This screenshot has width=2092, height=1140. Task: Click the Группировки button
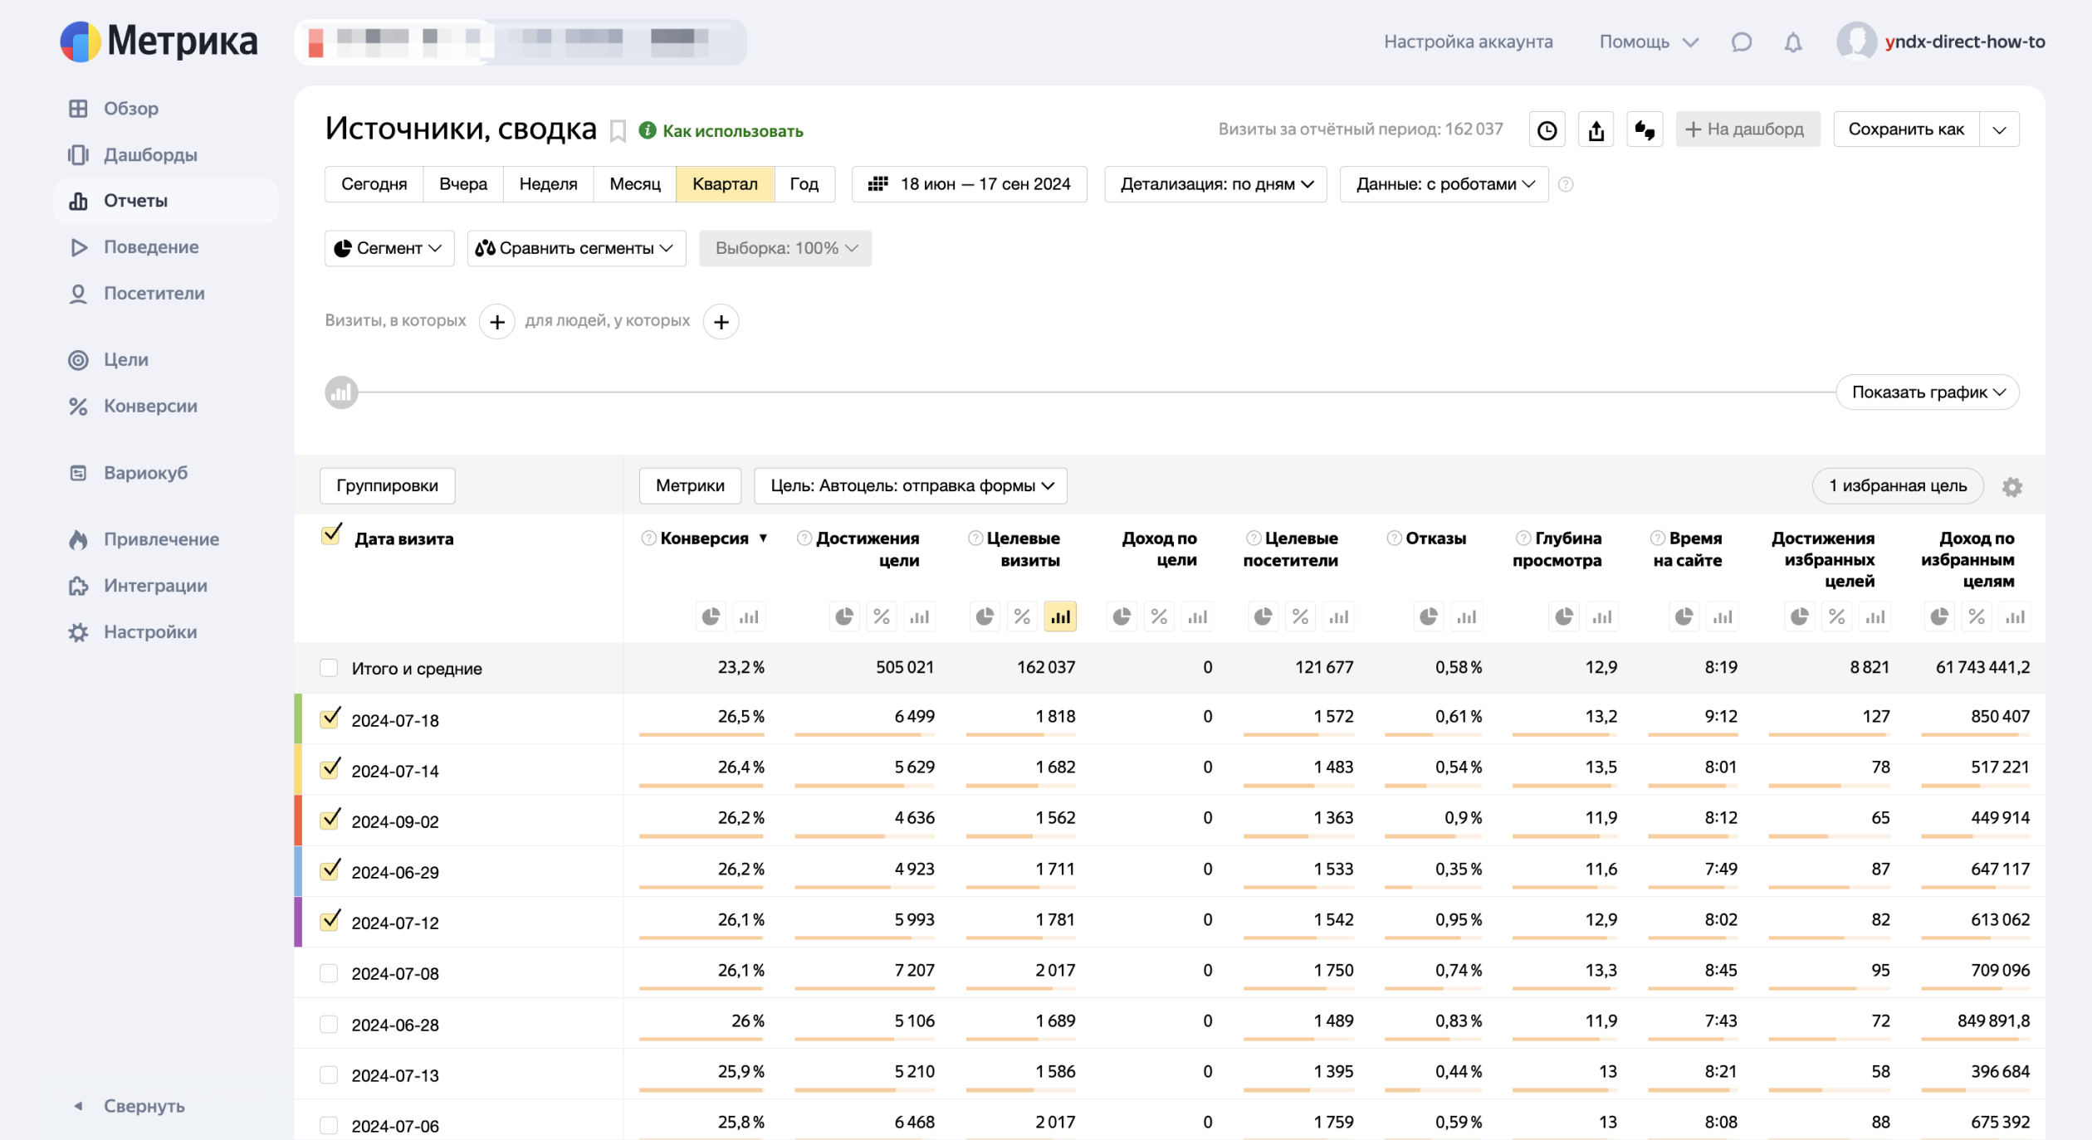[387, 486]
